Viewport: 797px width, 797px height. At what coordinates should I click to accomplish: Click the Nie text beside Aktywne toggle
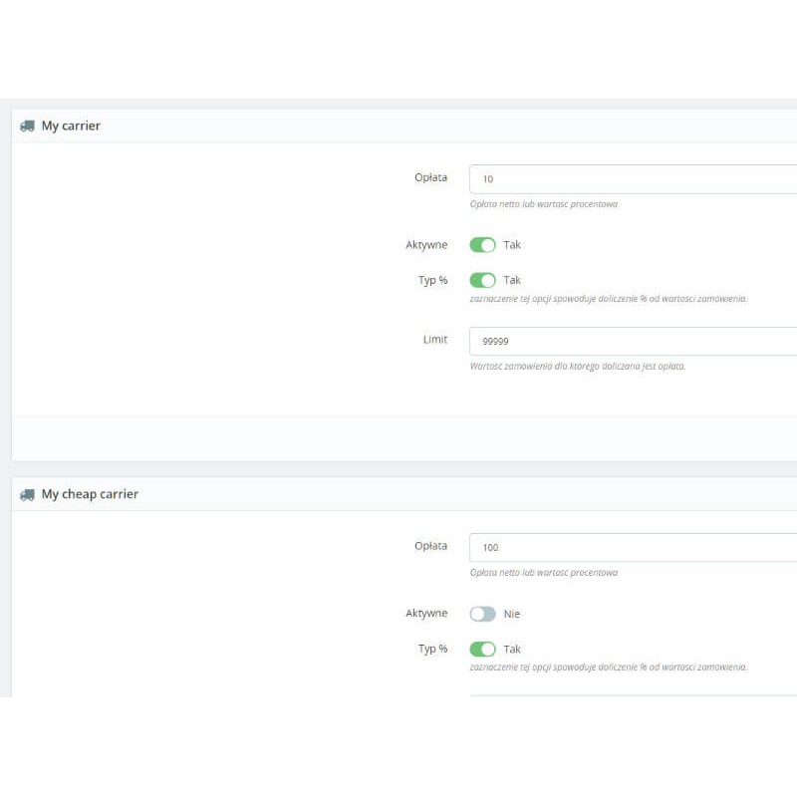[x=512, y=614]
